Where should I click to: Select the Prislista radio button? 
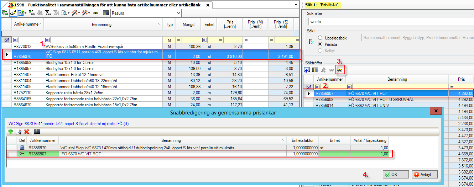tap(321, 44)
